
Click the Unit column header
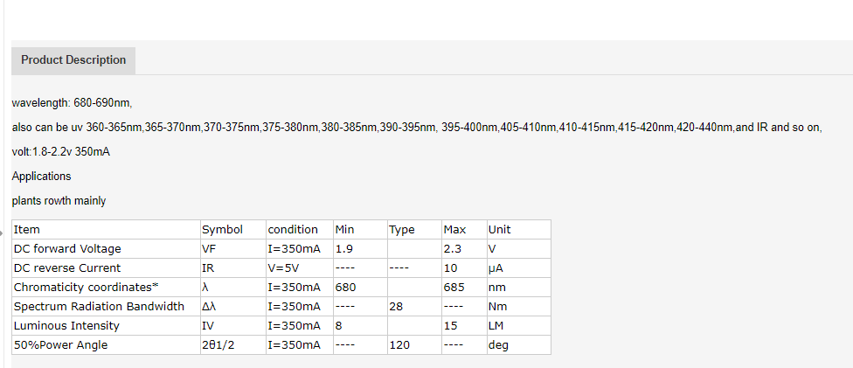point(519,230)
